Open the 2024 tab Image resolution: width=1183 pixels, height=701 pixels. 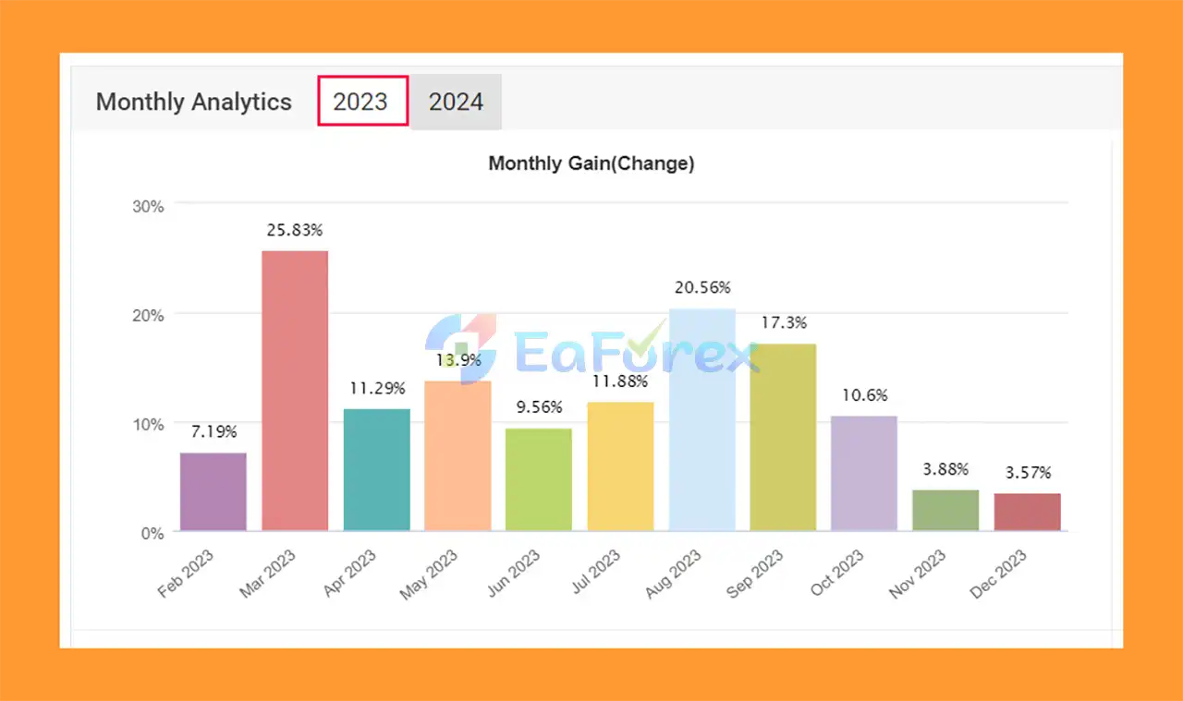(456, 102)
